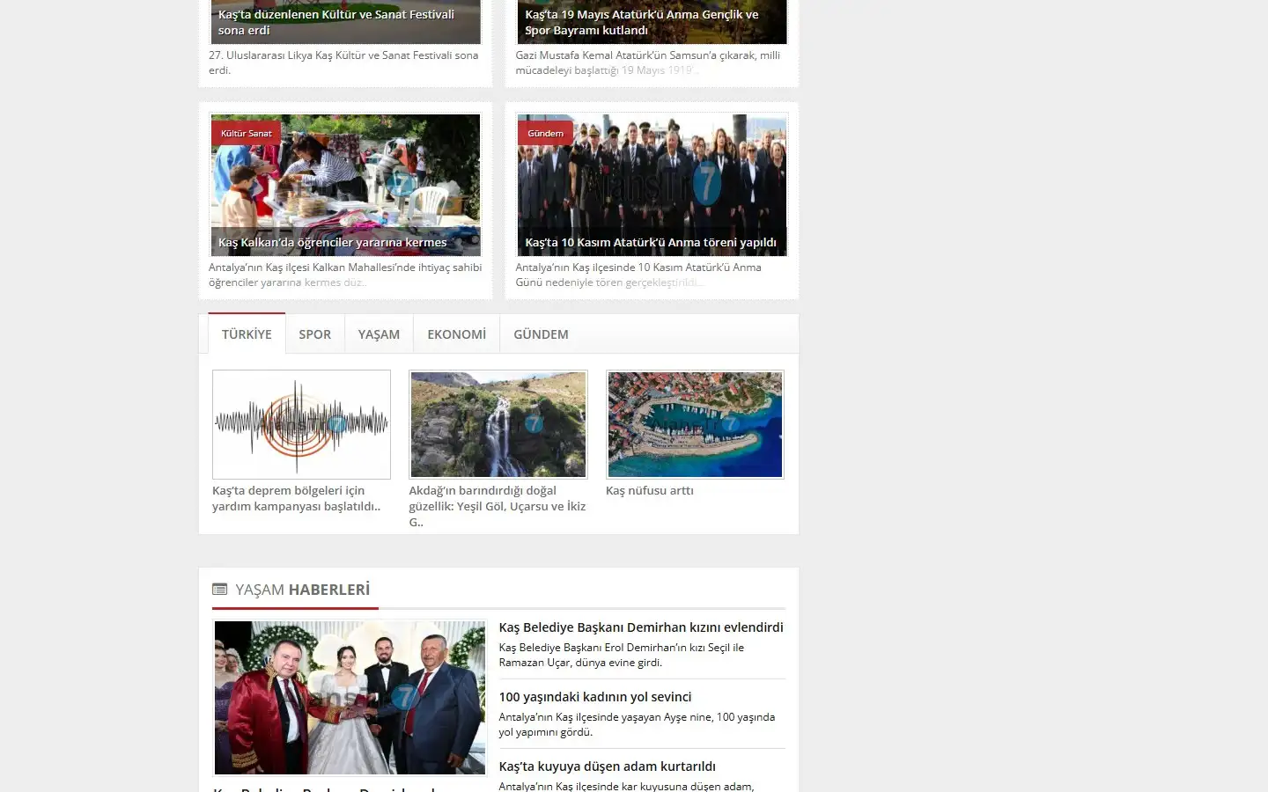Open Kaş'ta kuyuya düşen adam kurtarıldı headline

[608, 766]
